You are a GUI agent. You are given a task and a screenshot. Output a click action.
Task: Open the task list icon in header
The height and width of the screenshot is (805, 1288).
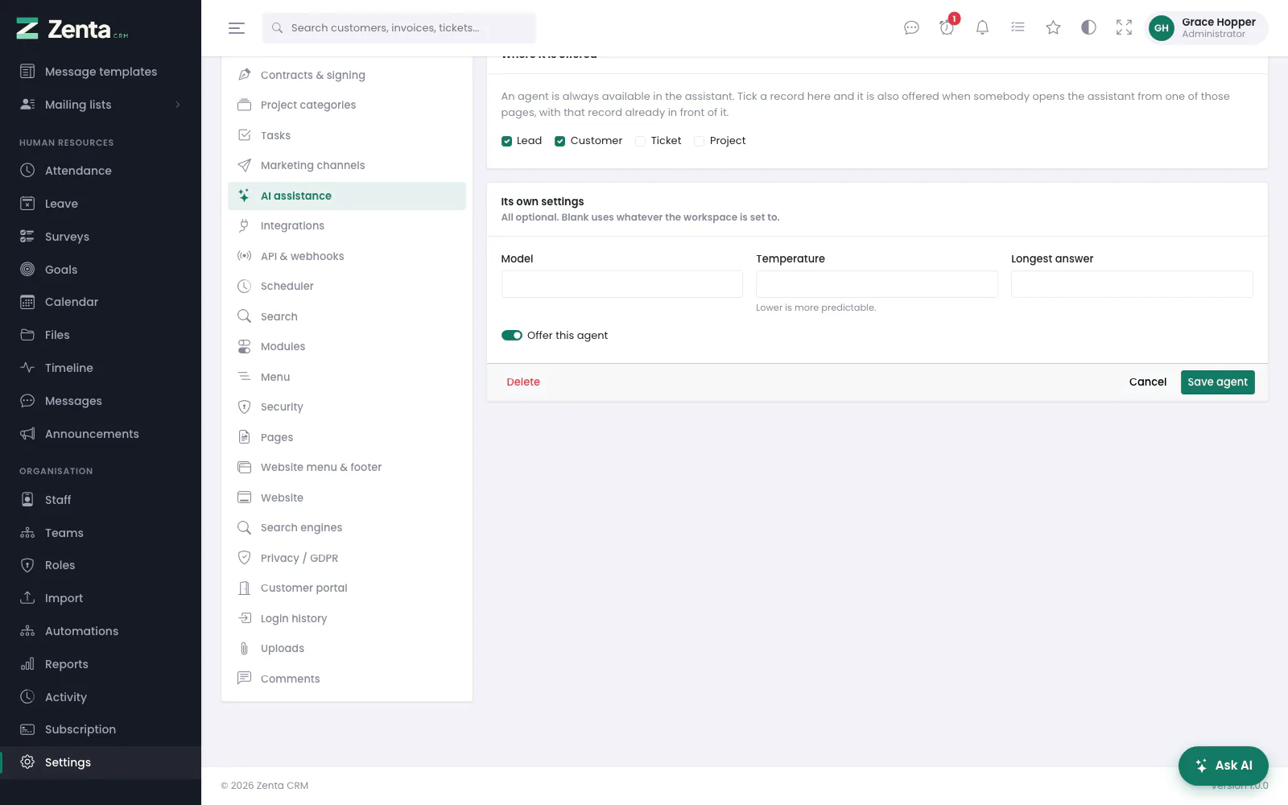(x=1018, y=28)
